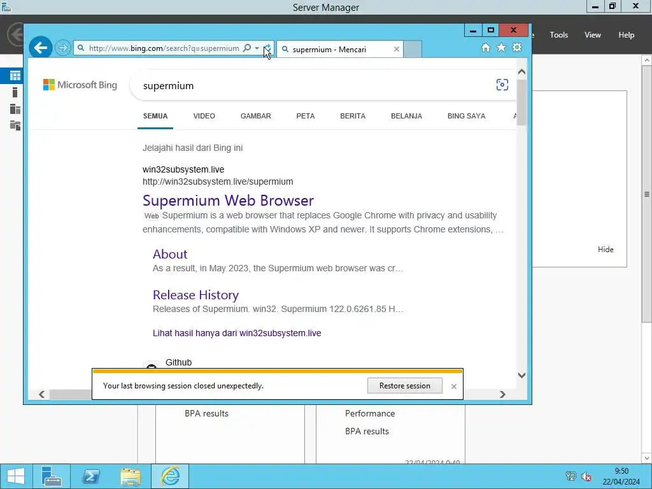This screenshot has width=652, height=489.
Task: Click Server Manager scroll-up arrow
Action: click(647, 60)
